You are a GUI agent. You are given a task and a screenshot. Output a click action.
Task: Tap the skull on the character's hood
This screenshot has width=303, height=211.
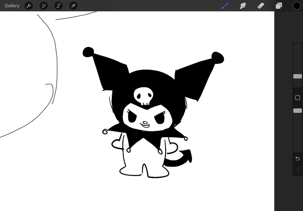143,96
